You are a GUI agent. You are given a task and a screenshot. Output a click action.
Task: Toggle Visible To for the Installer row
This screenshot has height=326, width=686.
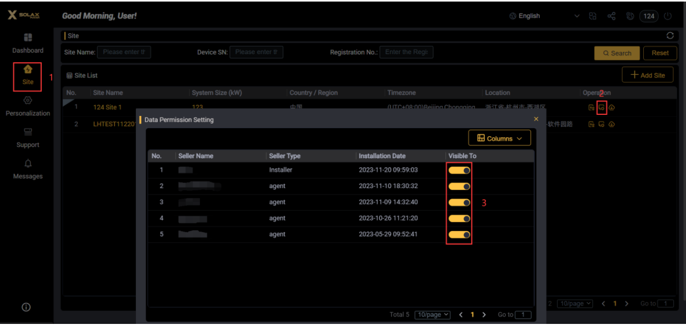pos(459,170)
